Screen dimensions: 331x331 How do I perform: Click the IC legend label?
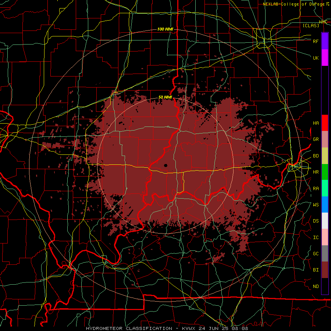click(316, 238)
